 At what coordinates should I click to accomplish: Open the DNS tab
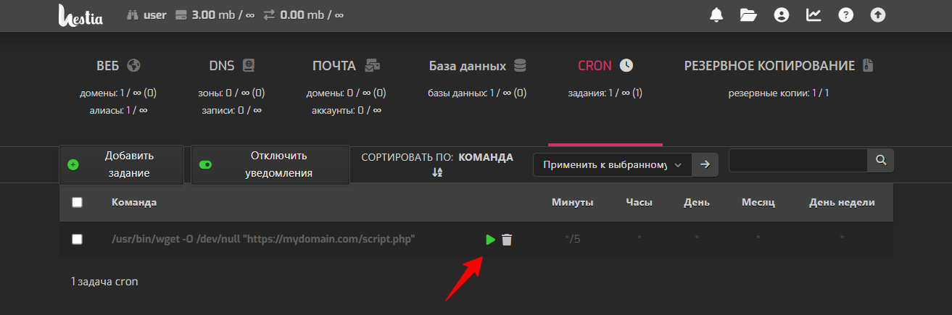pyautogui.click(x=232, y=66)
